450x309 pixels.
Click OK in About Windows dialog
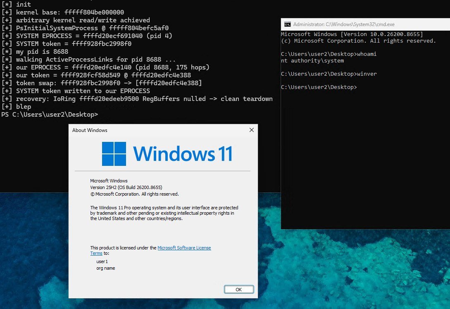click(x=239, y=289)
